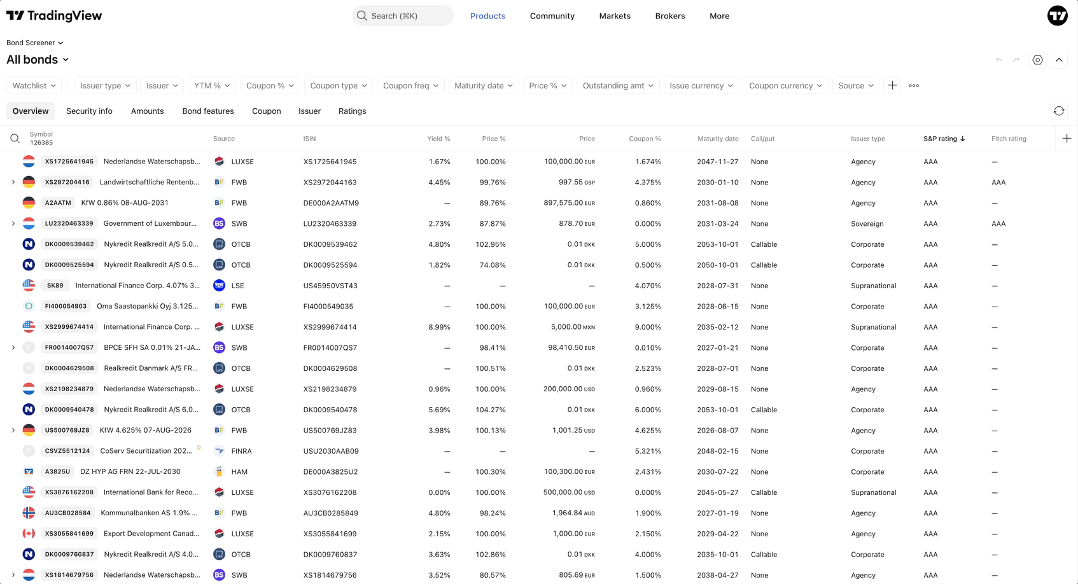Click the FWB icon in A2AATM row

point(219,203)
